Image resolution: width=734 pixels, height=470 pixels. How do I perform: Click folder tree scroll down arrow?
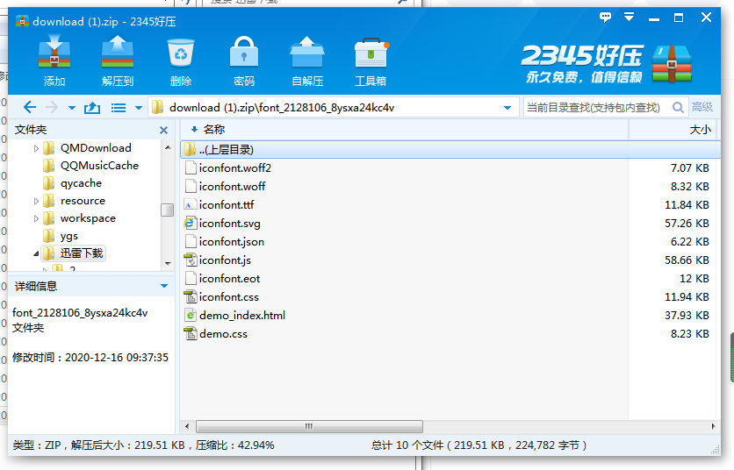point(168,264)
